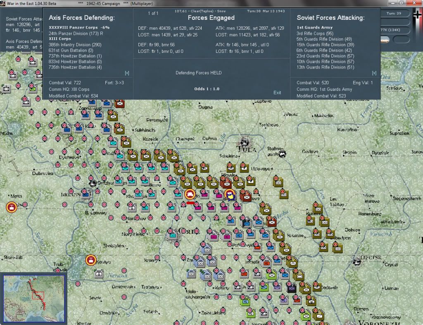
Task: Click the Lipetsk city icon
Action: (357, 261)
